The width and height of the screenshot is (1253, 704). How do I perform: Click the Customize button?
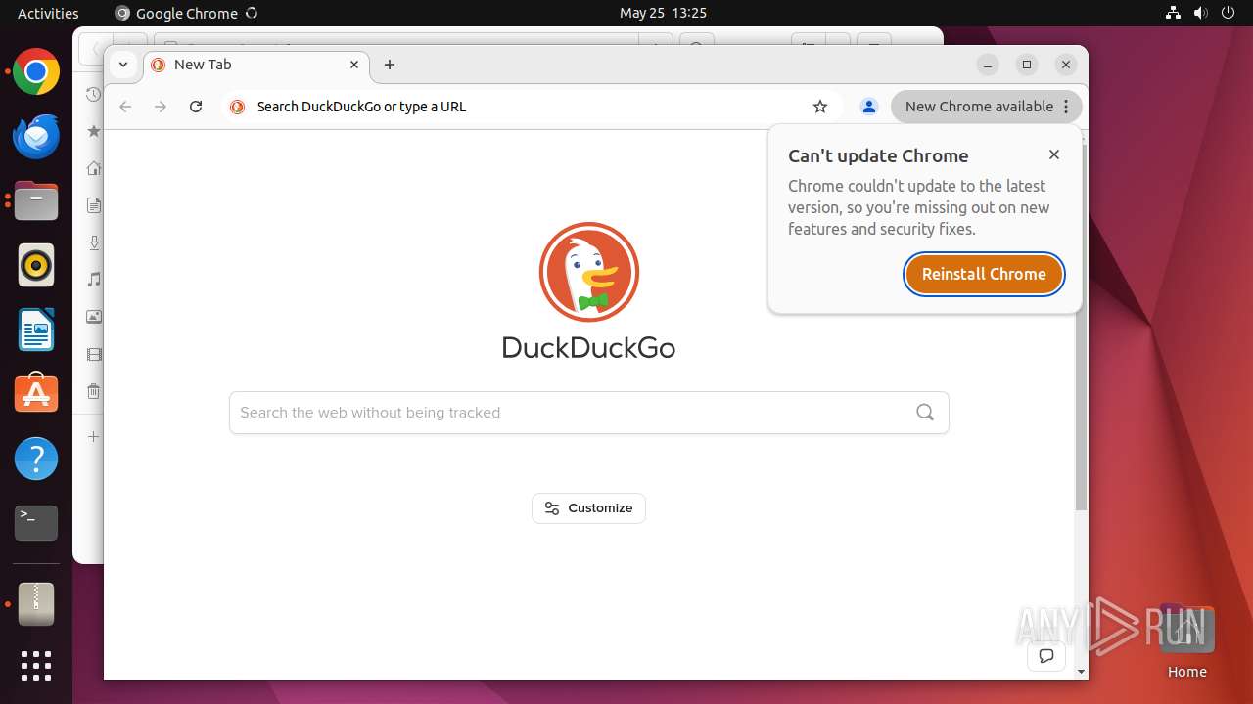tap(588, 508)
